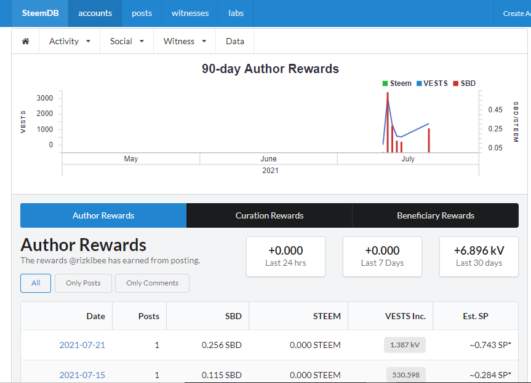
Task: Click the July label on chart axis
Action: point(408,159)
